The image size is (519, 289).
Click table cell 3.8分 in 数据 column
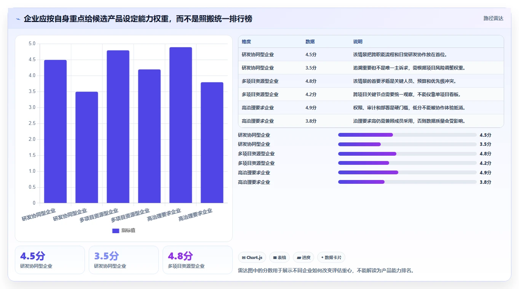[311, 121]
